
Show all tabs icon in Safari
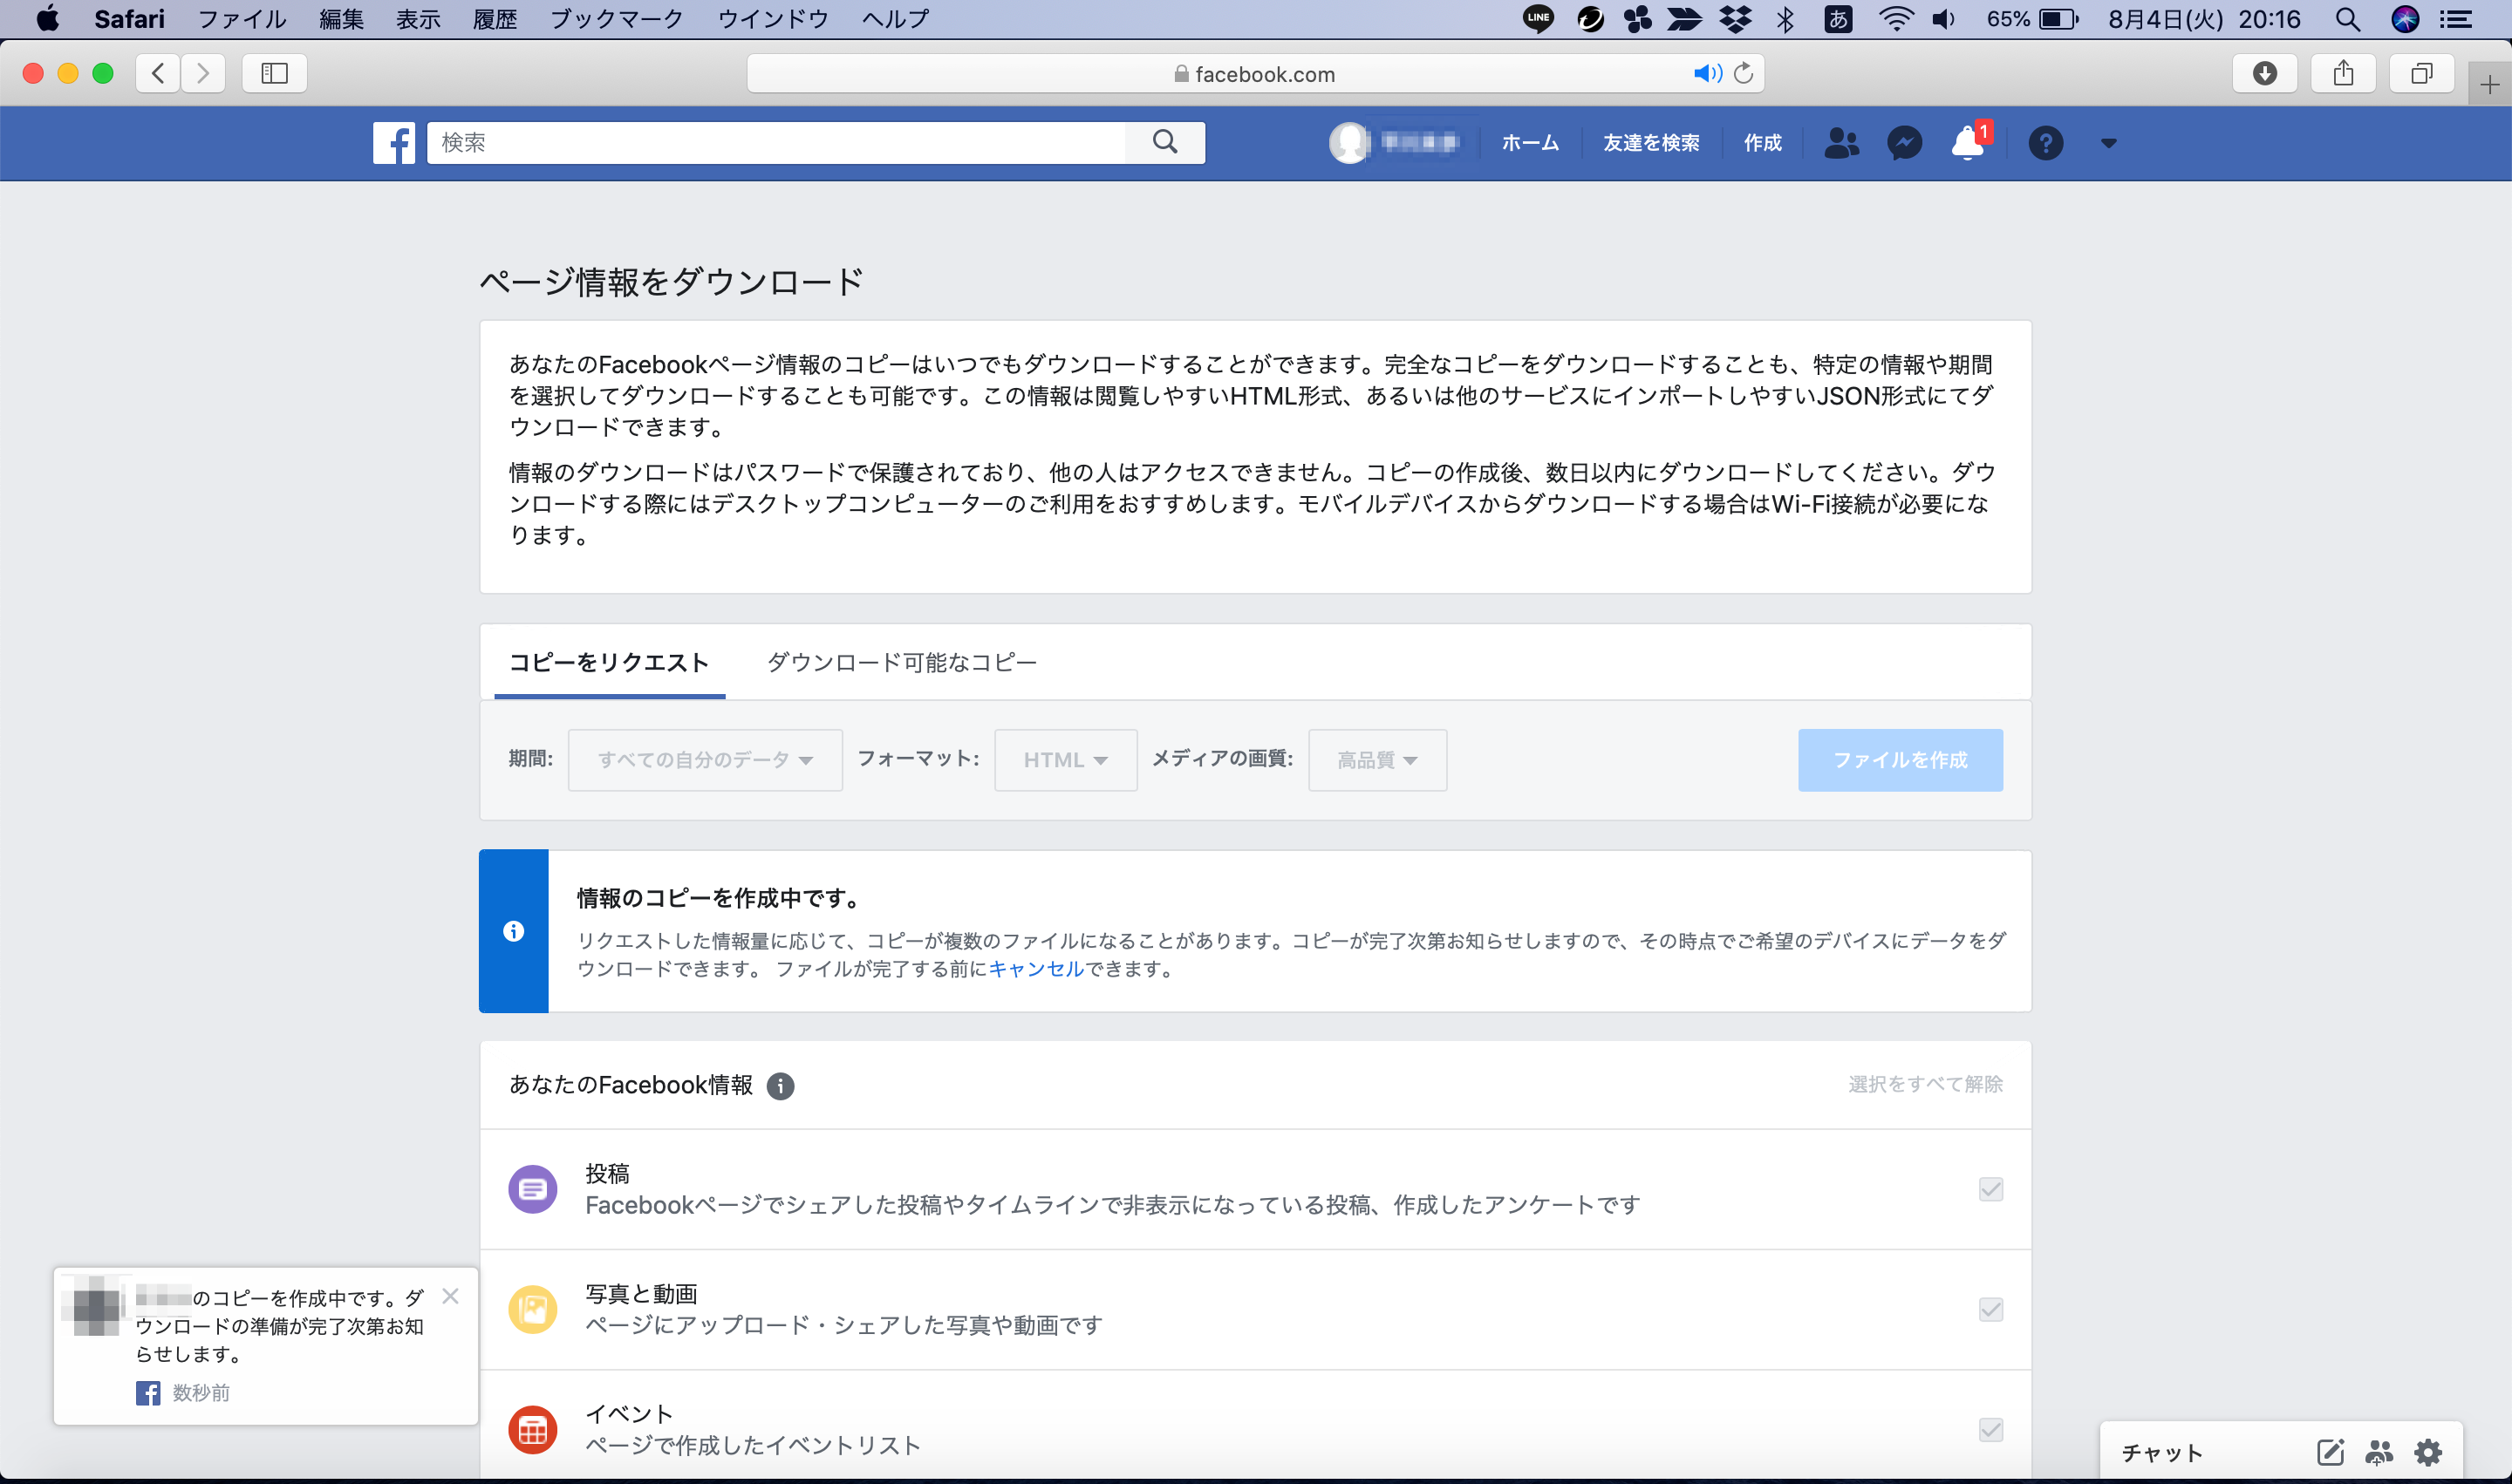coord(2421,73)
